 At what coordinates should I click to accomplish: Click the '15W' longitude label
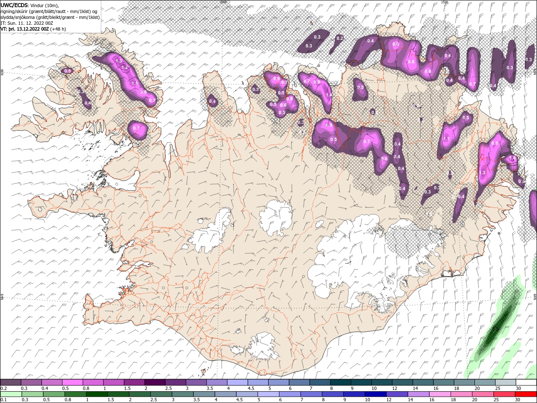tap(444, 2)
